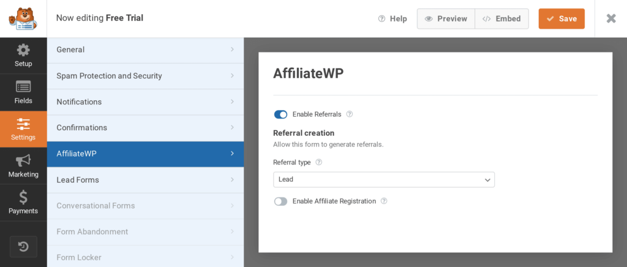Select Notifications settings section
Viewport: 627px width, 267px height.
coord(146,102)
